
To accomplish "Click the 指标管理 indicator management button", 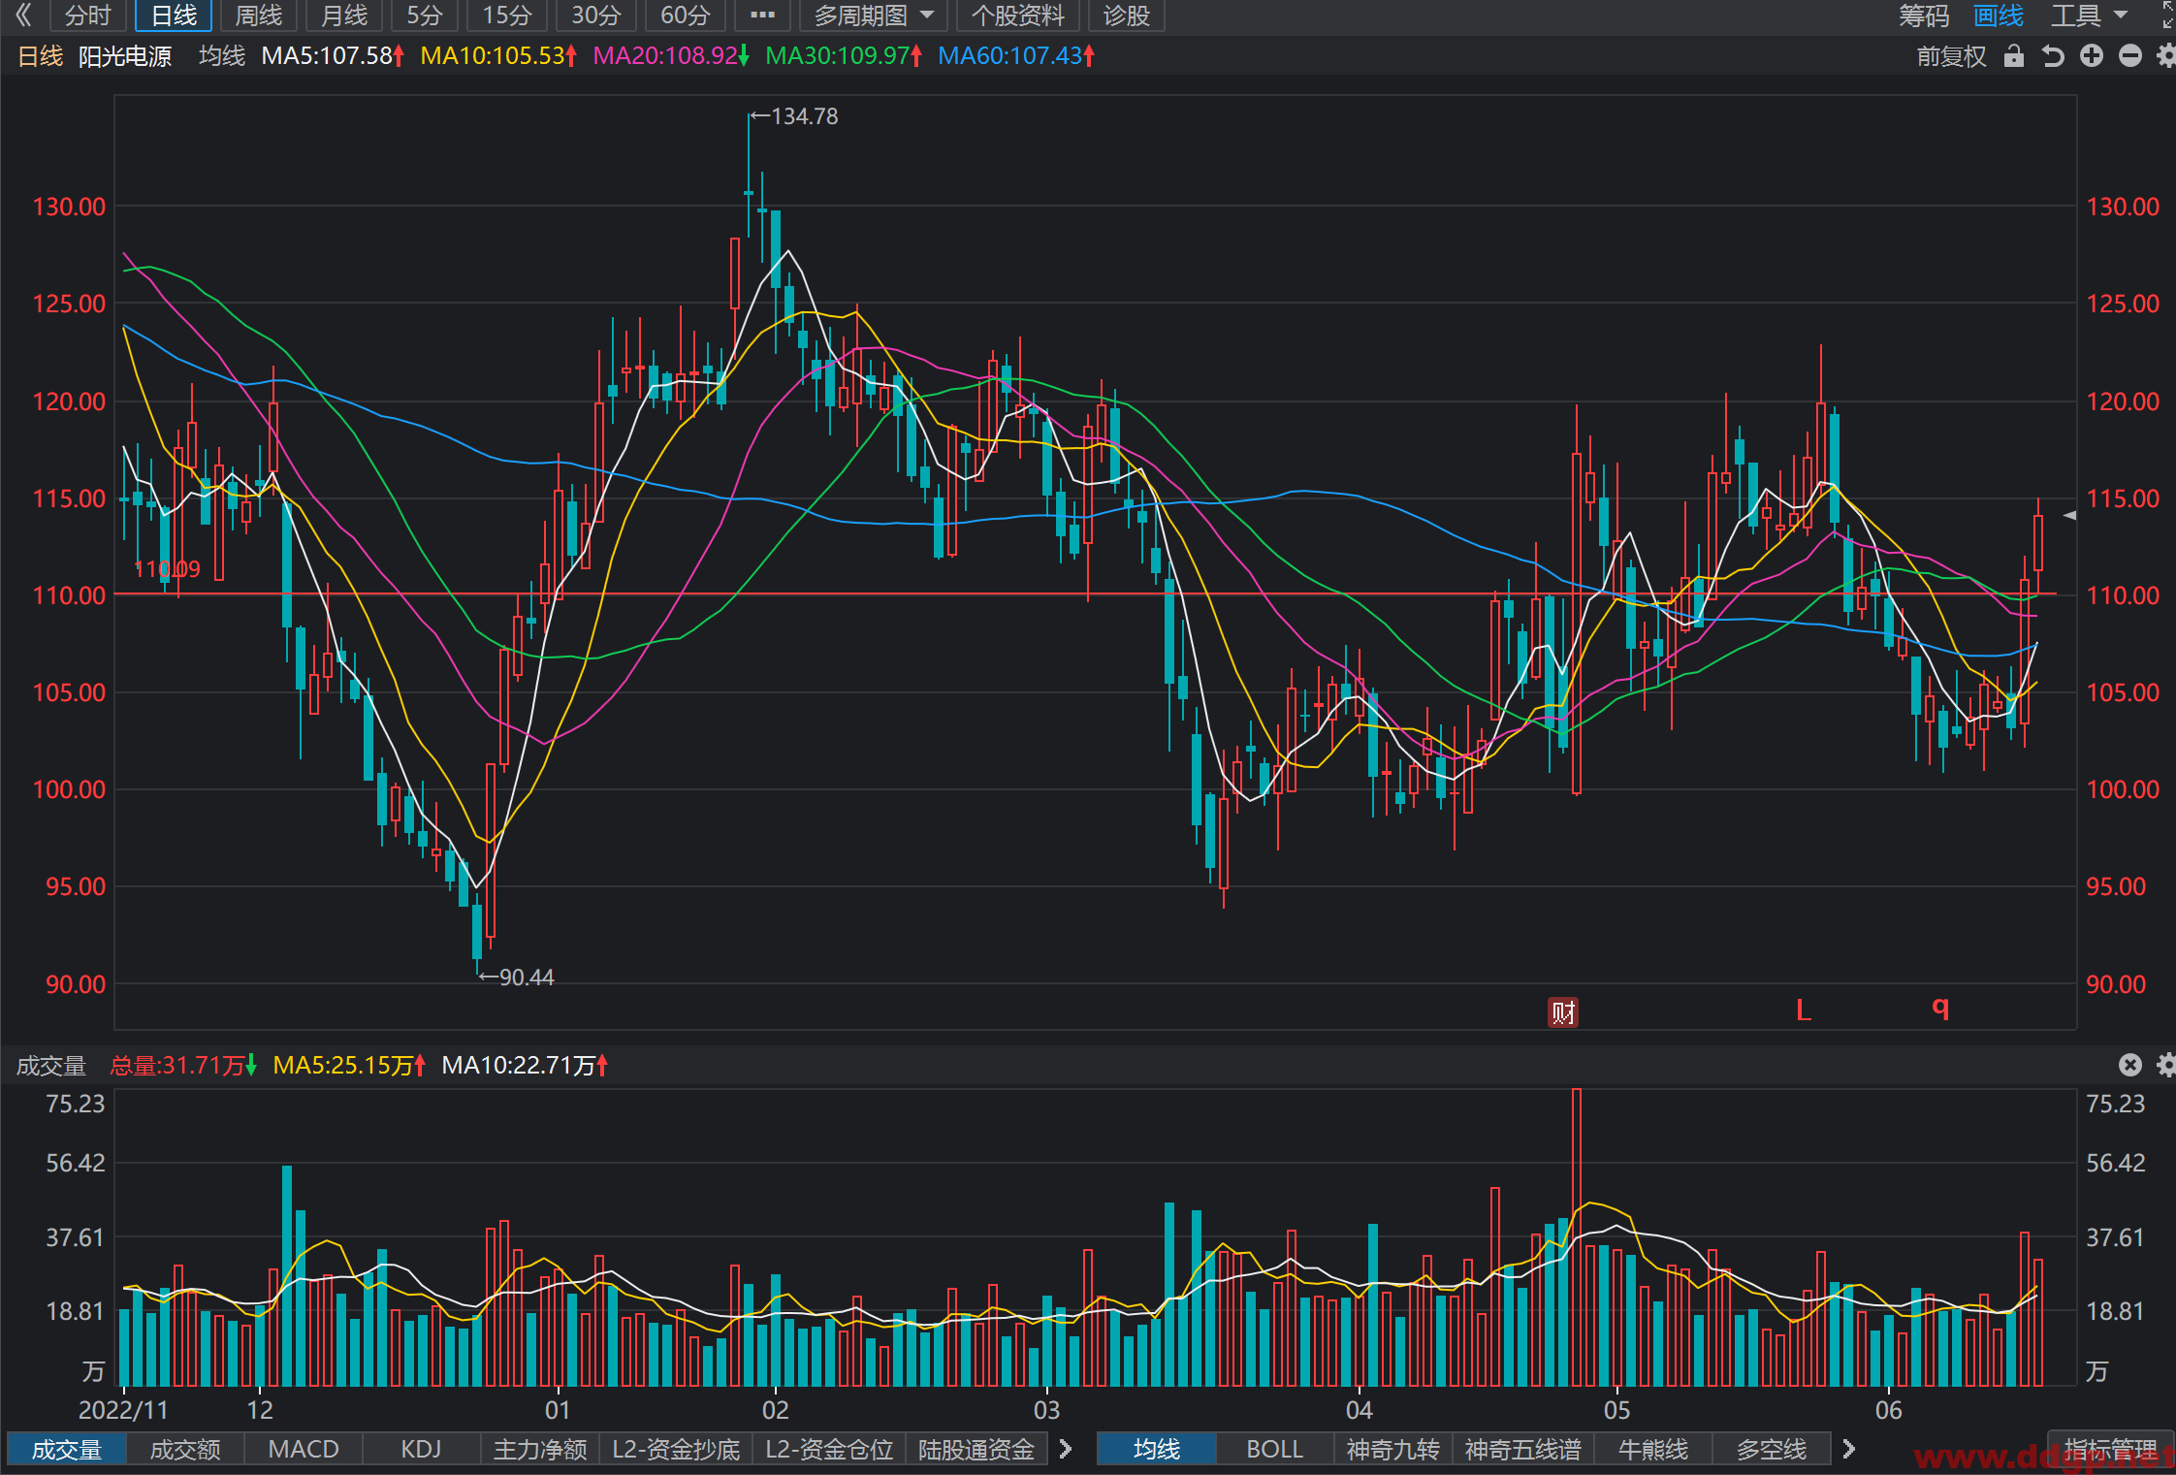I will click(2111, 1449).
